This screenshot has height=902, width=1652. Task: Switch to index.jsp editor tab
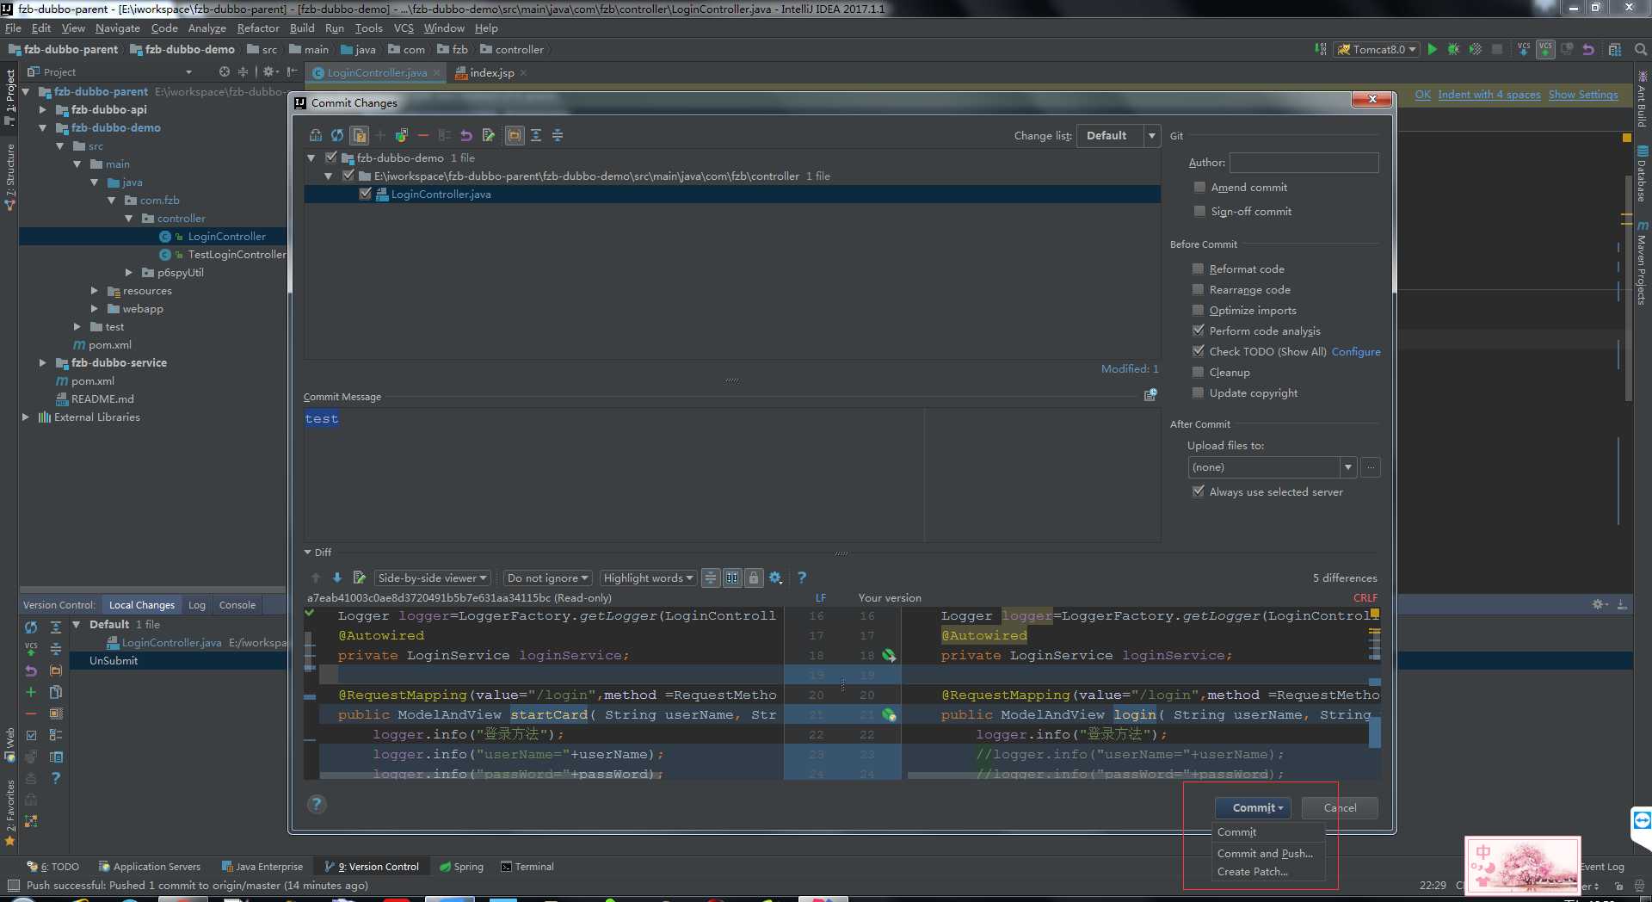(491, 72)
